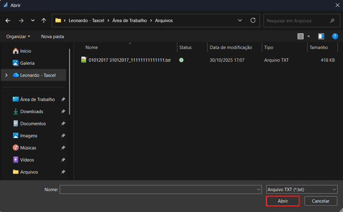Screen dimensions: 343x212
Task: Go up one folder level
Action: (x=44, y=20)
